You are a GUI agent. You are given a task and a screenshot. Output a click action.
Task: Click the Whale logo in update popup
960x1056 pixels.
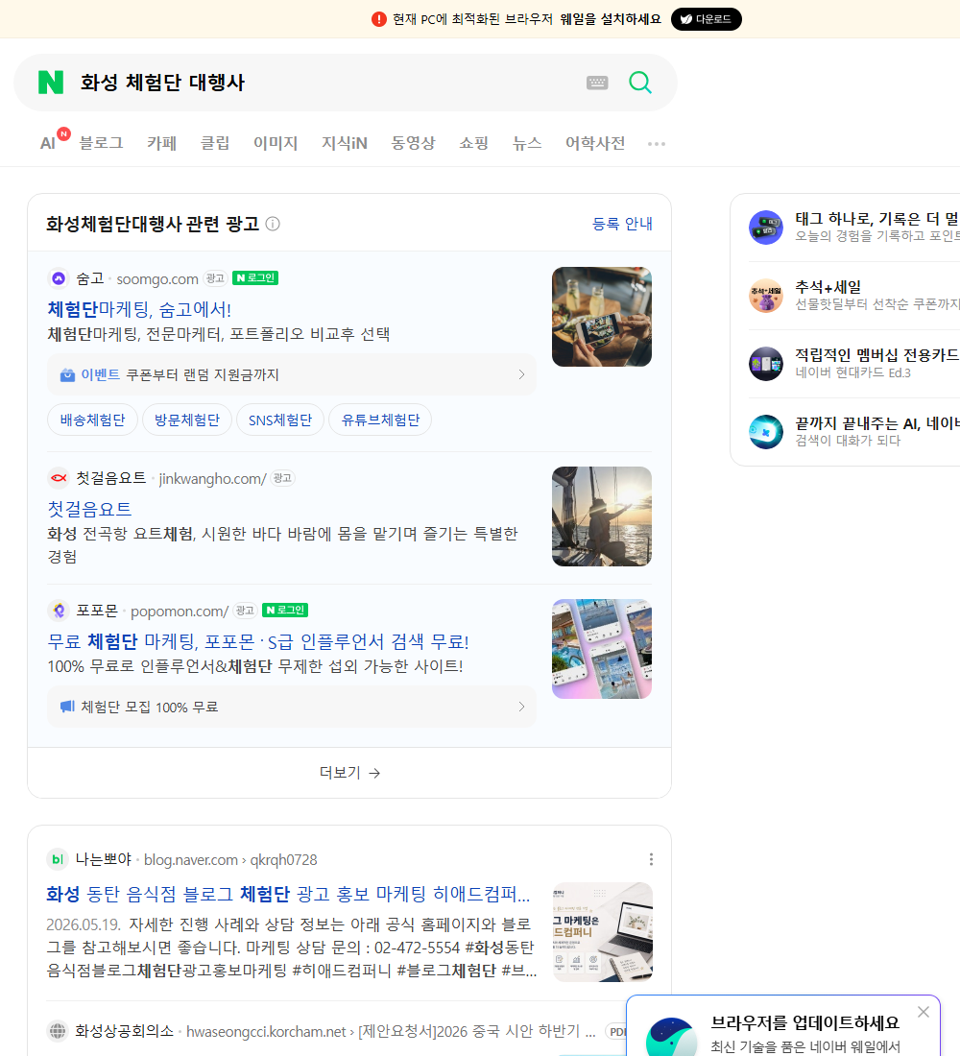(x=671, y=1037)
